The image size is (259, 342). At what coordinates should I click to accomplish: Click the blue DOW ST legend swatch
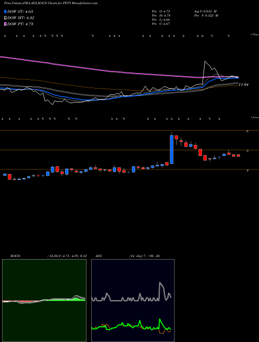coord(6,12)
